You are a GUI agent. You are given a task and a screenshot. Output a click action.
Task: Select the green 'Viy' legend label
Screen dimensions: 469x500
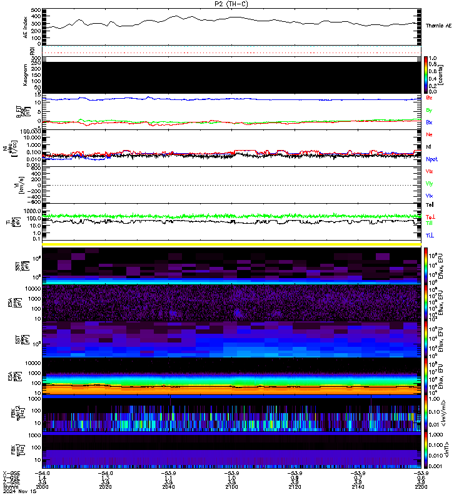click(429, 184)
